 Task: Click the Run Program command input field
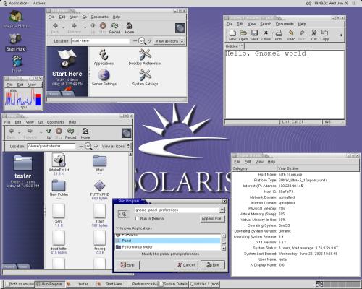point(177,210)
